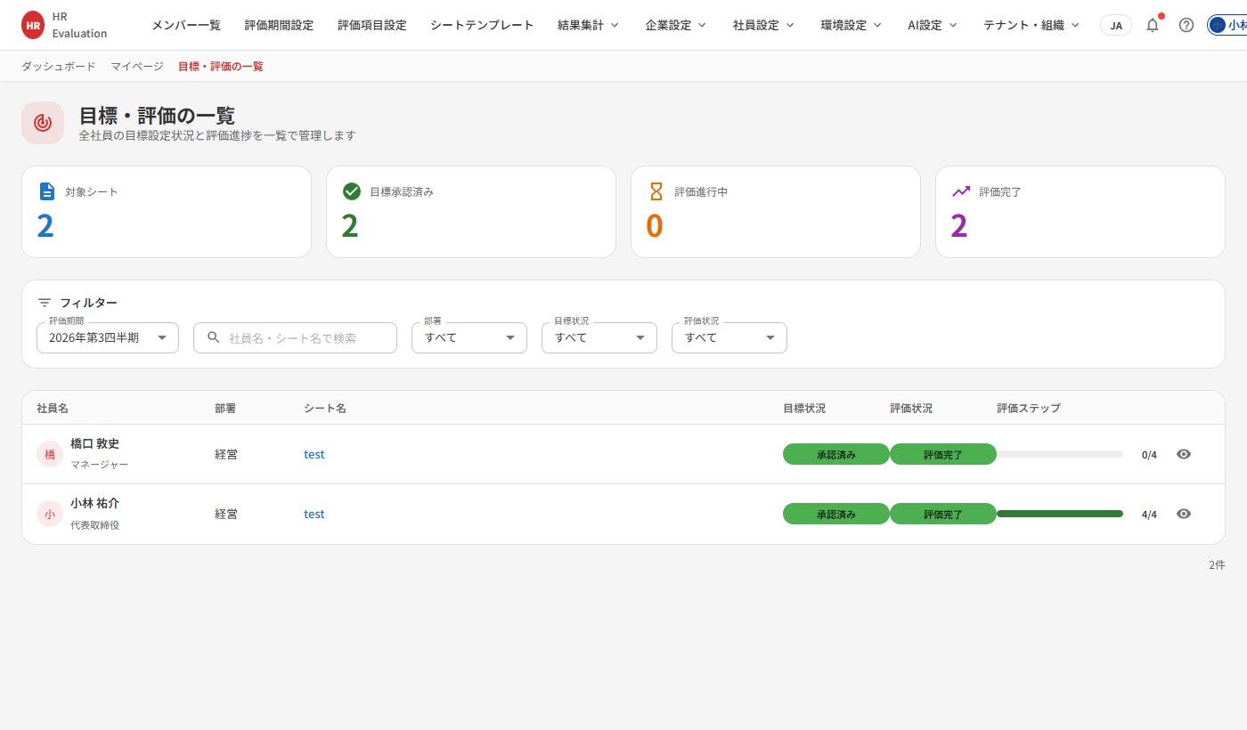Click the HR Evaluation logo icon
This screenshot has height=730, width=1247.
(x=33, y=26)
